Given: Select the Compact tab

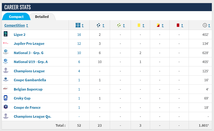Looking at the screenshot, I should pos(16,17).
